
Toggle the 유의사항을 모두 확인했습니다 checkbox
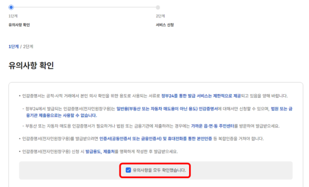[x=128, y=170]
